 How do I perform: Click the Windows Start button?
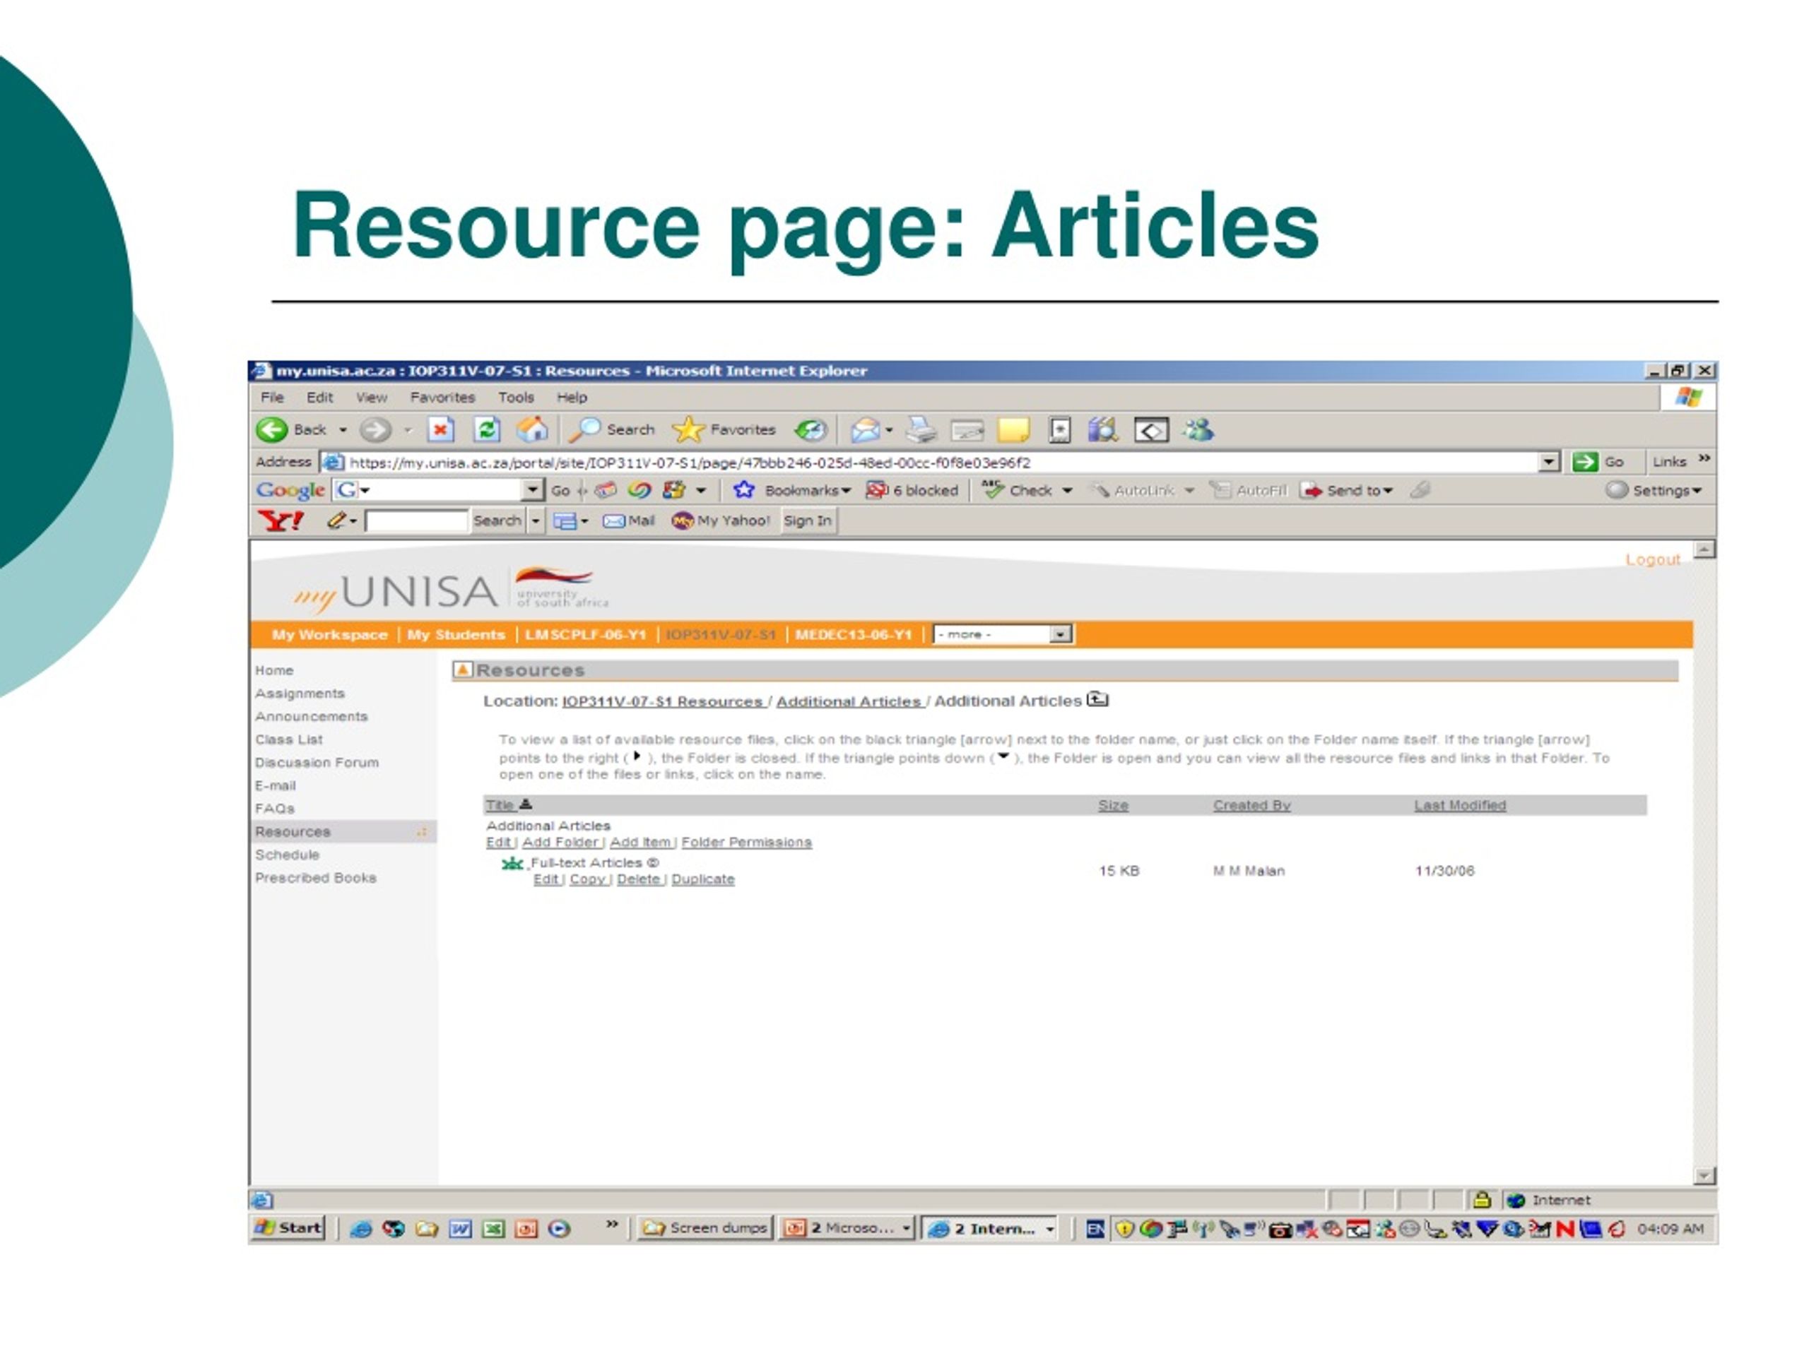288,1227
